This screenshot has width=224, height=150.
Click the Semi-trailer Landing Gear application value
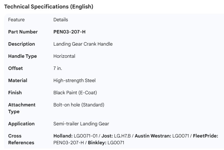pos(81,124)
